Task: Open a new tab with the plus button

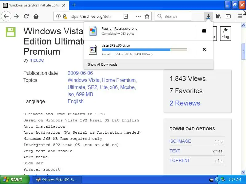Action: [x=74, y=5]
